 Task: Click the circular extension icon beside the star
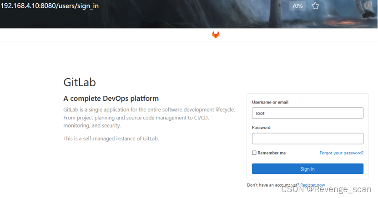click(368, 5)
